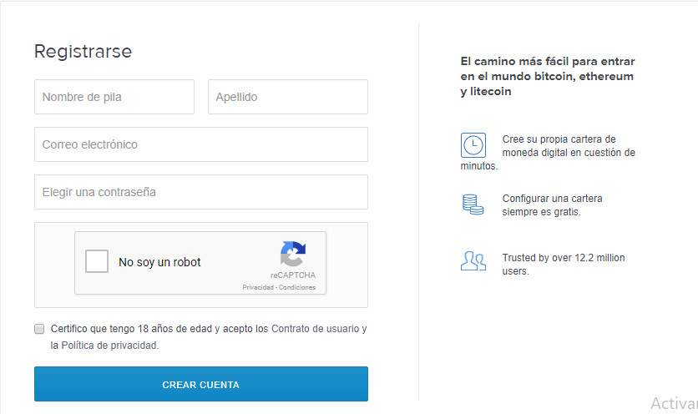The width and height of the screenshot is (698, 414).
Task: Open the Contrato de usuario link
Action: point(315,329)
